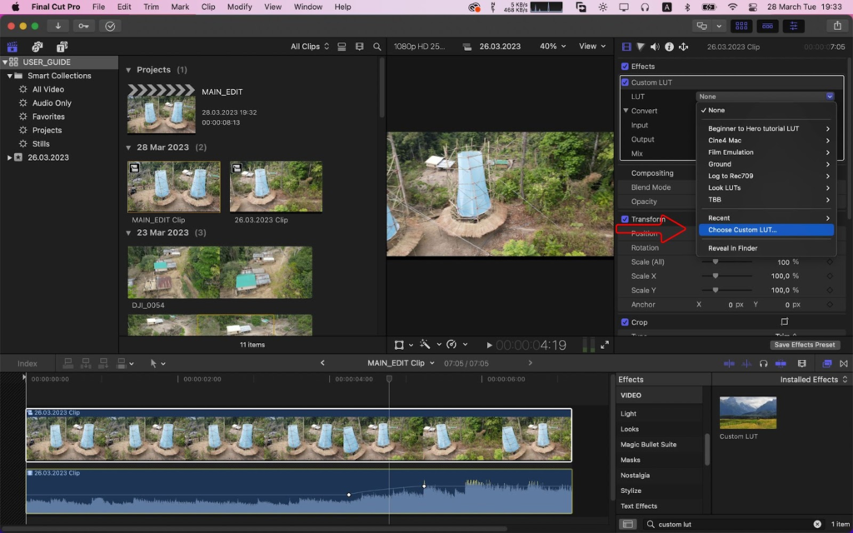This screenshot has height=533, width=853.
Task: Play the viewer clip
Action: [489, 346]
